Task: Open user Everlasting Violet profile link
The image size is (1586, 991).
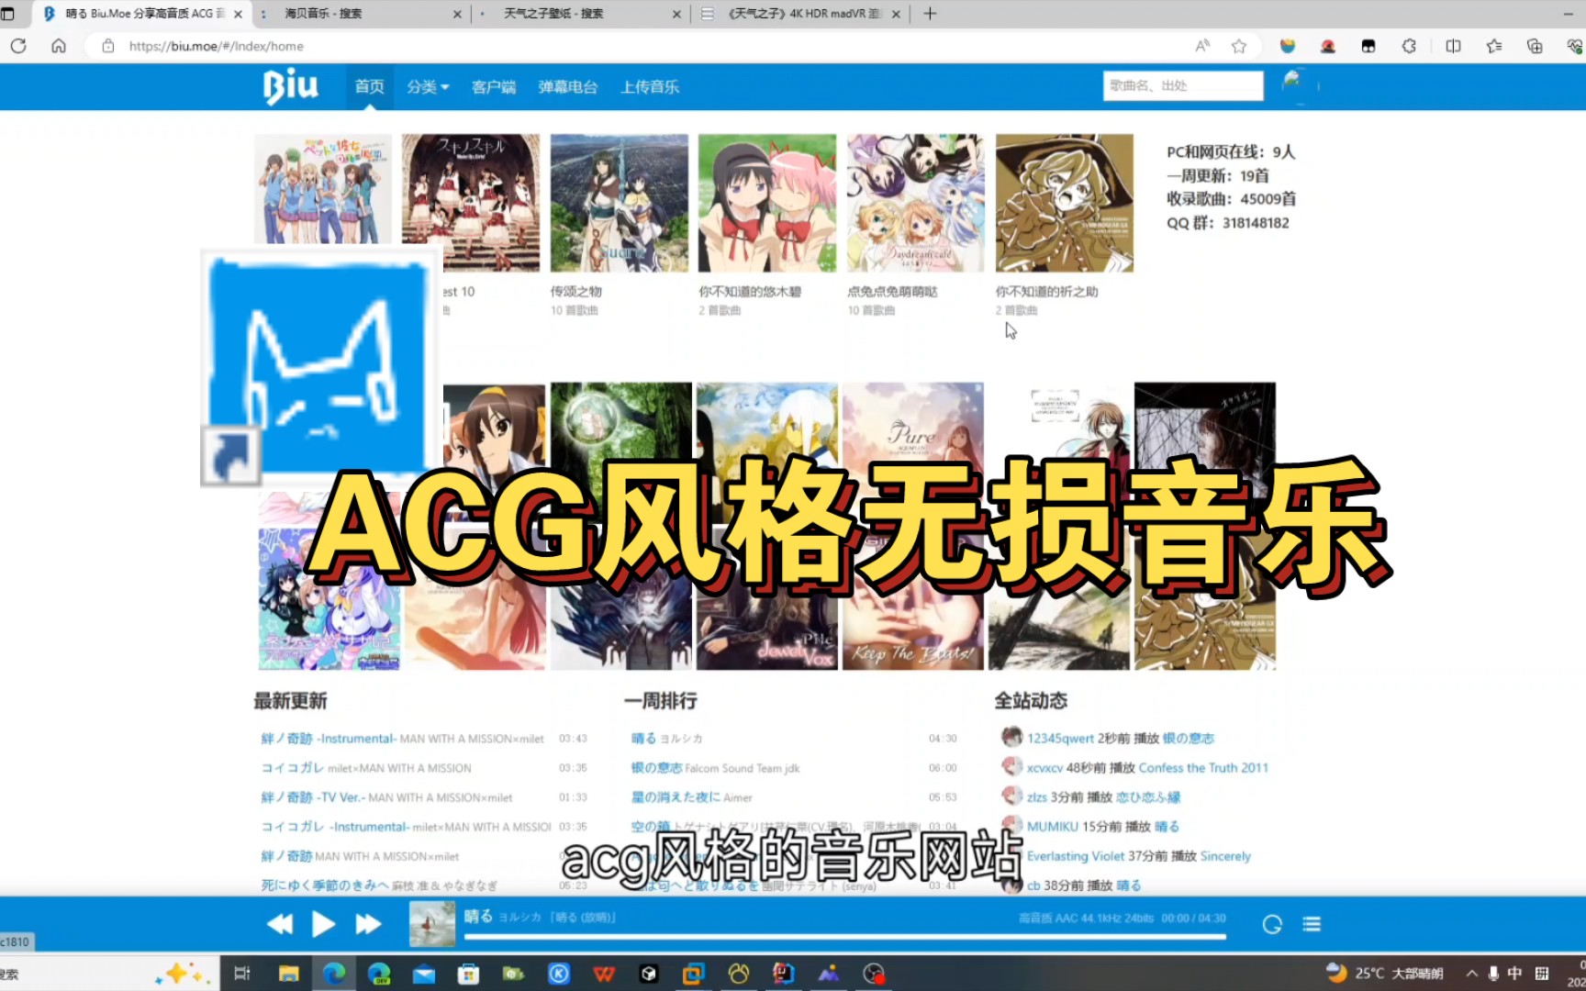Action: [x=1076, y=856]
